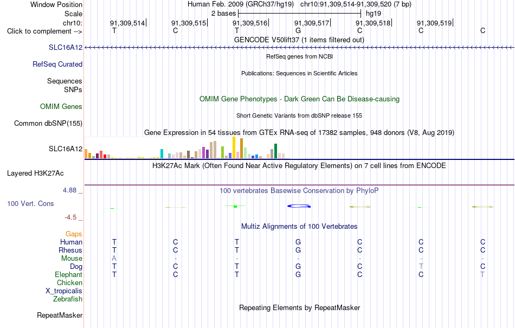Select the Zebrafish alignment row label
This screenshot has height=328, width=515.
tap(68, 299)
